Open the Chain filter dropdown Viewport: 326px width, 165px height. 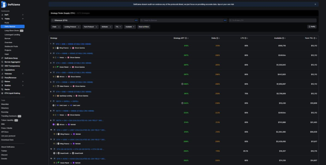56,26
